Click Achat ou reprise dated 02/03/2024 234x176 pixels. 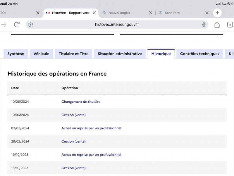91,128
